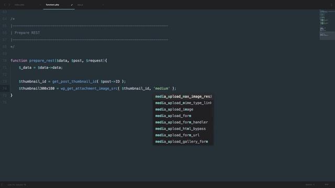Click the 'Line 74, Column' status text
Screen dimensions: 335x188
(x=17, y=185)
